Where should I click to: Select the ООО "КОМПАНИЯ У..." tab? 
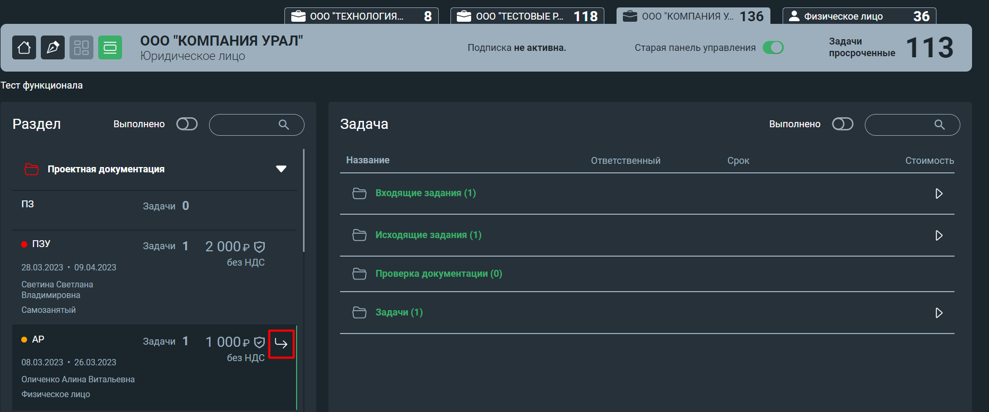(693, 16)
